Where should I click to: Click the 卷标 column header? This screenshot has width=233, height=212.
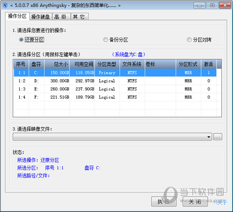160,64
